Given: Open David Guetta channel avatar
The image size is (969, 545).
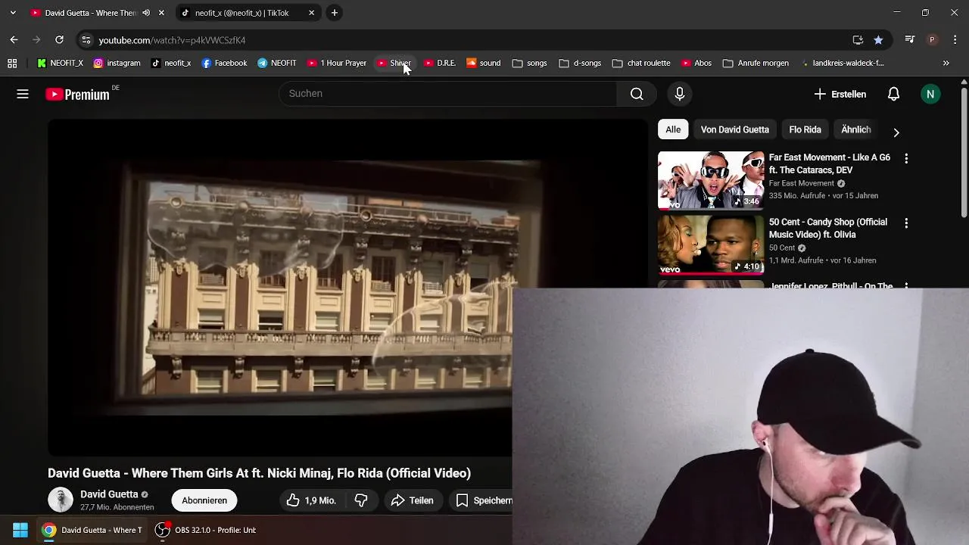Looking at the screenshot, I should pos(61,500).
